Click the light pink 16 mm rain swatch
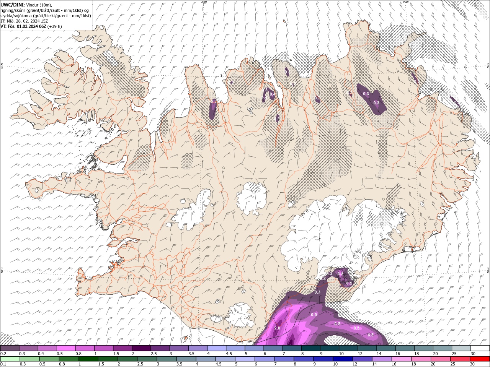The width and height of the screenshot is (490, 367). point(402,359)
